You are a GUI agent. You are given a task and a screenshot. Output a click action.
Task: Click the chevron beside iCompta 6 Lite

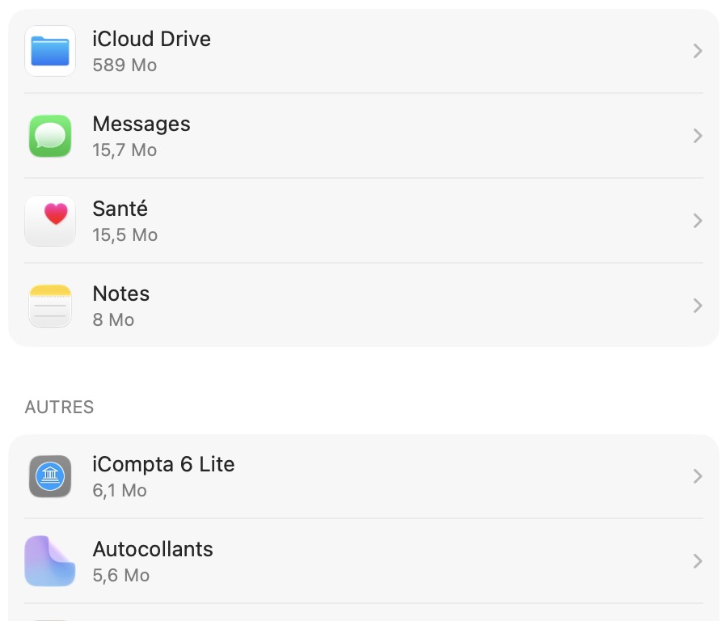pyautogui.click(x=698, y=476)
